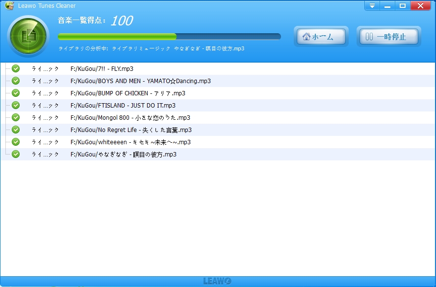Click the 音楽一覧得点 score label
Screen dimensions: 436x287
[82, 20]
